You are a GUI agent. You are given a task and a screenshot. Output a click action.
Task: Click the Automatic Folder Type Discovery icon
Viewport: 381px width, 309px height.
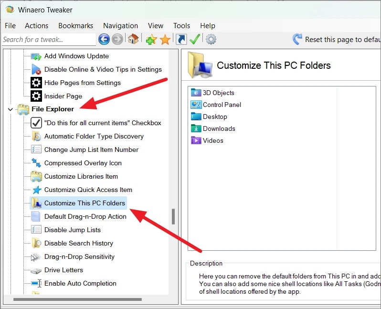(36, 136)
